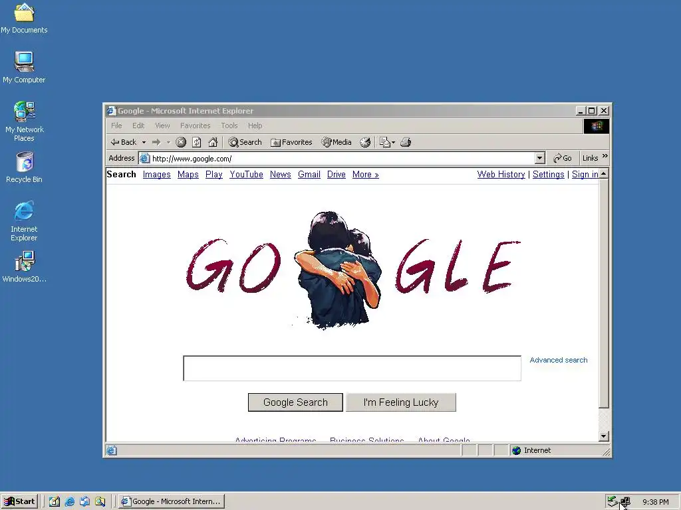681x510 pixels.
Task: Open the Gmail link
Action: click(309, 175)
